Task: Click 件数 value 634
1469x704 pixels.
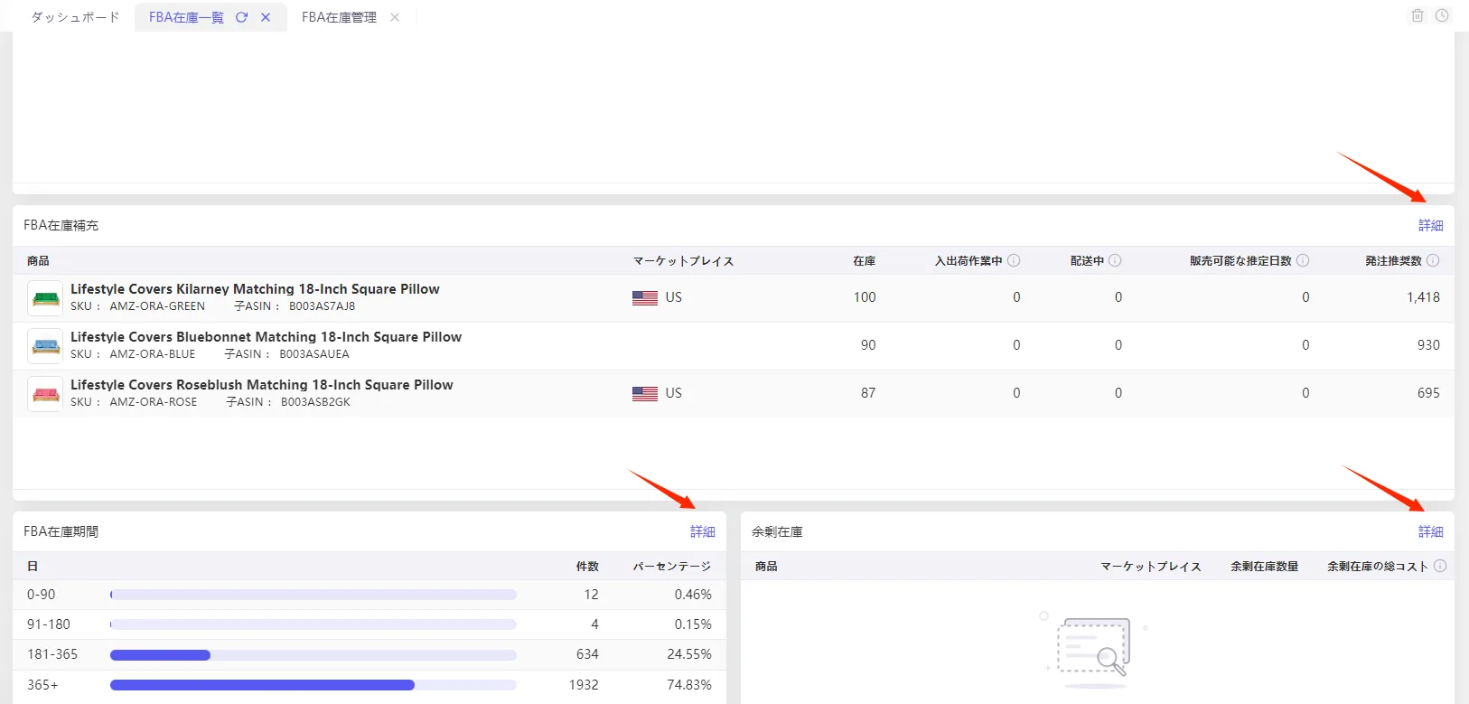Action: (x=587, y=654)
